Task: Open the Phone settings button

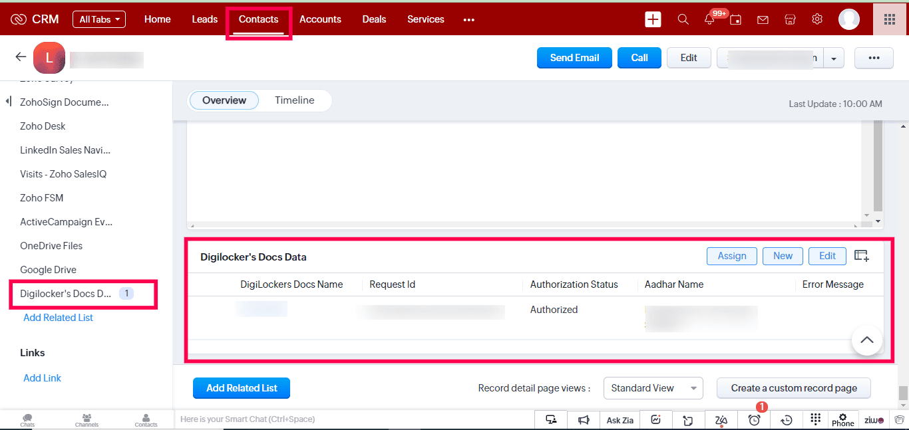Action: point(843,420)
